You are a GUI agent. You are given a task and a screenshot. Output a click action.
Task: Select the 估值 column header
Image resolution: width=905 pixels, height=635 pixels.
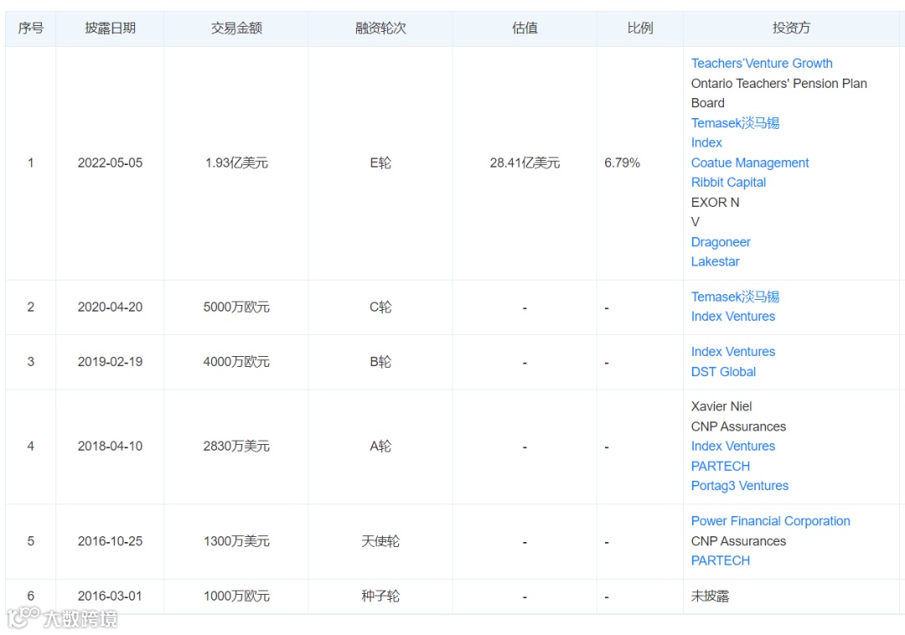point(525,28)
